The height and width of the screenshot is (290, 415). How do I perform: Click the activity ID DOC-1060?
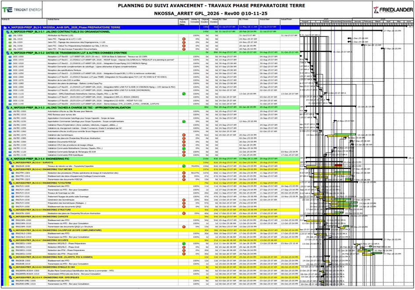18,77
